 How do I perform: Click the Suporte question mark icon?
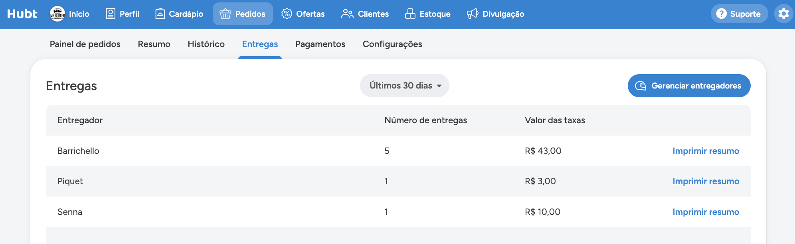click(x=721, y=14)
